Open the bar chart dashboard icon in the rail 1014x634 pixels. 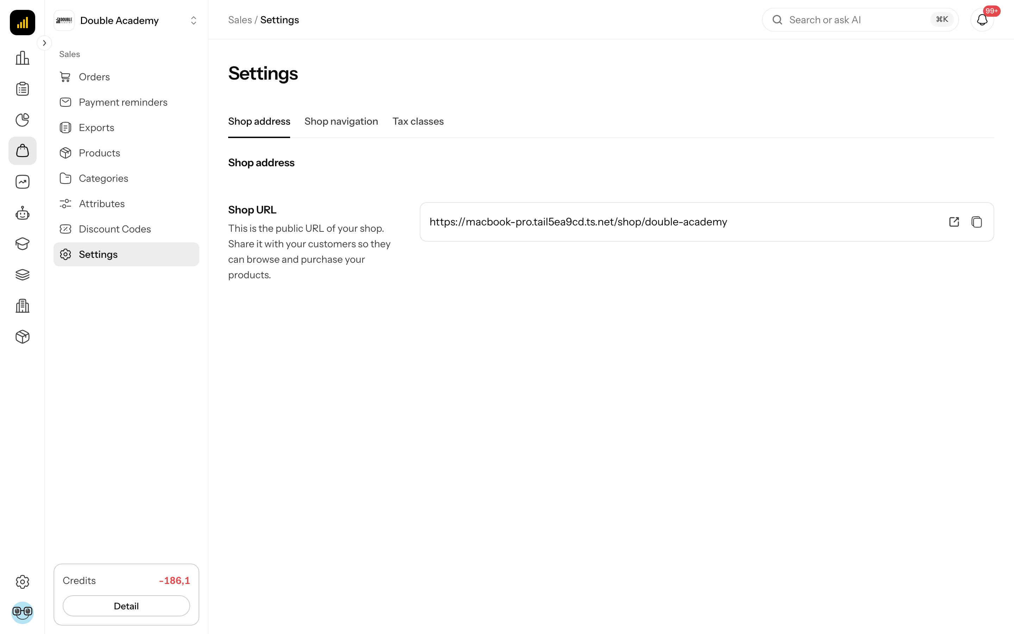pyautogui.click(x=22, y=58)
